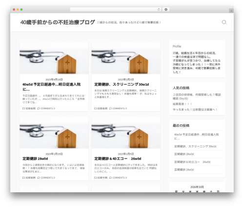The height and width of the screenshot is (207, 244).
Task: Go to blog home via title 40歳手前からの不妊治療ブログ
Action: pos(58,23)
